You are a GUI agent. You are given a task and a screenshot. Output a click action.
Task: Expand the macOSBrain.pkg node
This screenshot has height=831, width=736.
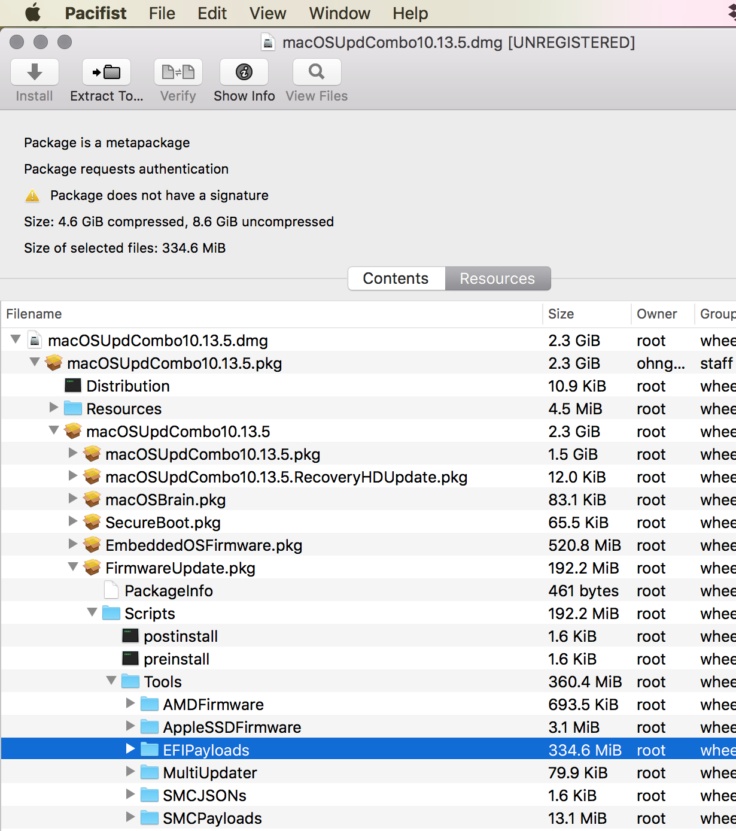pos(73,499)
